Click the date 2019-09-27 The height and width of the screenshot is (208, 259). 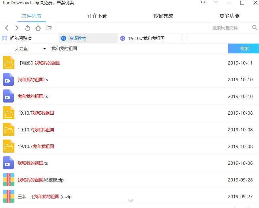point(240,197)
